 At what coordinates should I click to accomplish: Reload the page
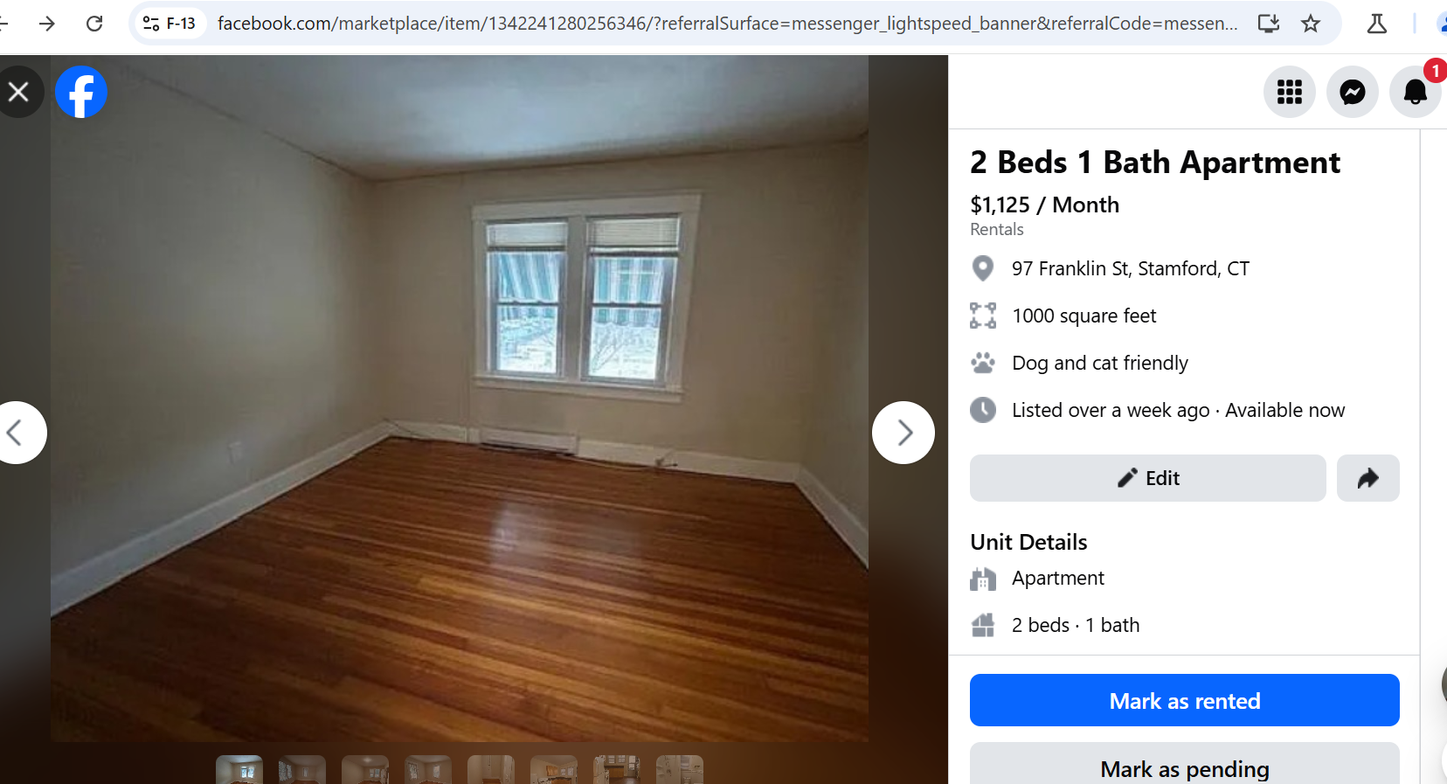pyautogui.click(x=94, y=24)
